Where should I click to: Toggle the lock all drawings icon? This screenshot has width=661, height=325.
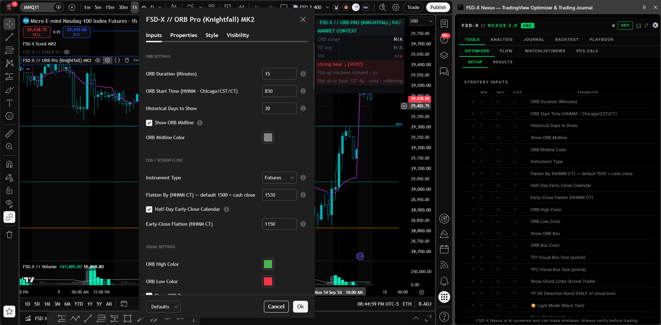pos(9,190)
